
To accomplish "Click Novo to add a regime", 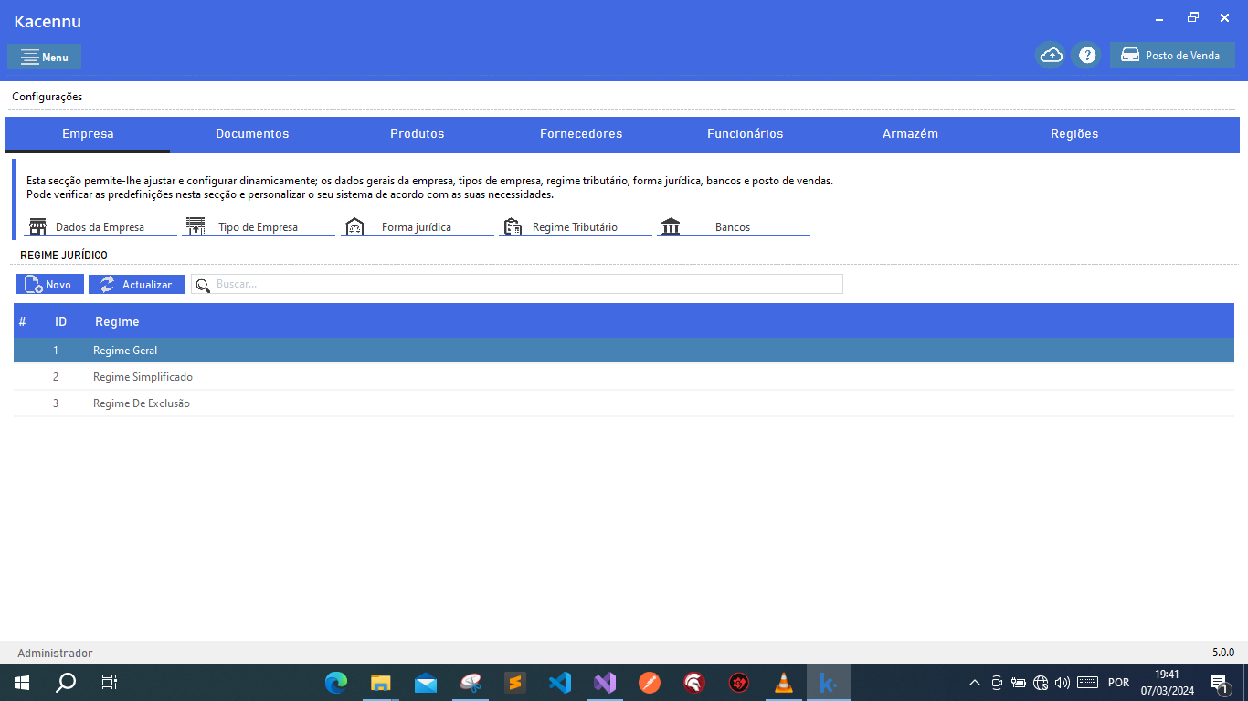I will click(49, 285).
